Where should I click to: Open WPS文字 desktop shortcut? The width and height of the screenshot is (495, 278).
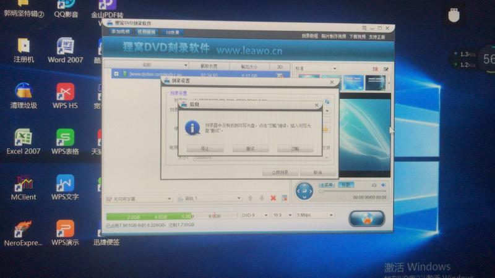[x=65, y=187]
